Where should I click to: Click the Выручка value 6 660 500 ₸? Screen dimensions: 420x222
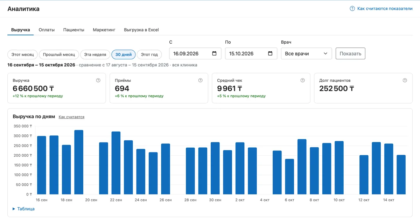pyautogui.click(x=33, y=89)
